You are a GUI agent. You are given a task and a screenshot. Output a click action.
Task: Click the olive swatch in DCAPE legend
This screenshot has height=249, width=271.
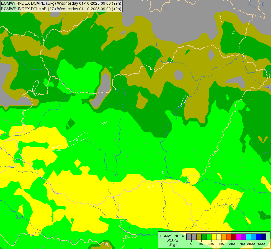coord(199,237)
